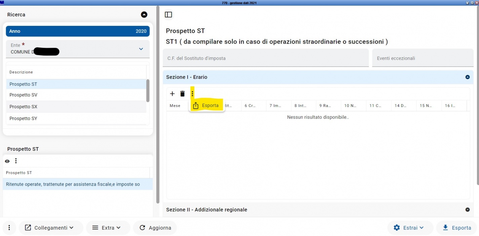Open the Ente dropdown chevron
This screenshot has height=236, width=479.
141,49
